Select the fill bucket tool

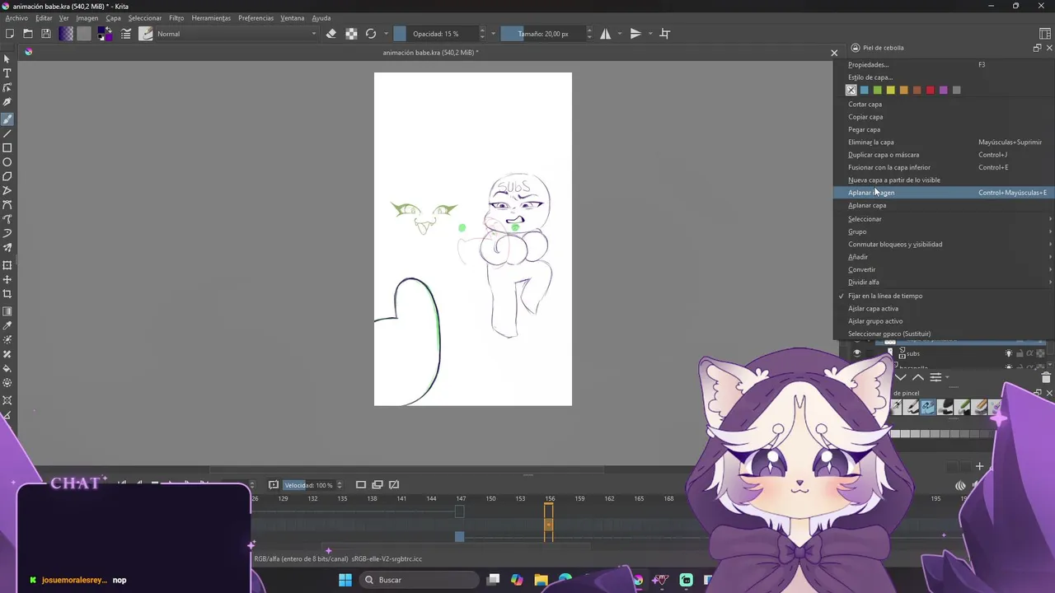(7, 368)
